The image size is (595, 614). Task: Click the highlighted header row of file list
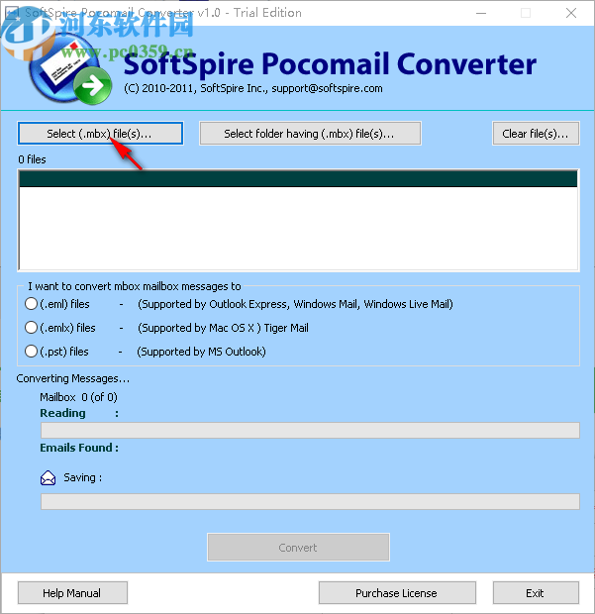pos(298,178)
